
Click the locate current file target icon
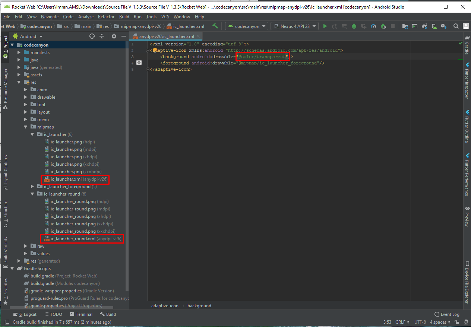coord(92,36)
